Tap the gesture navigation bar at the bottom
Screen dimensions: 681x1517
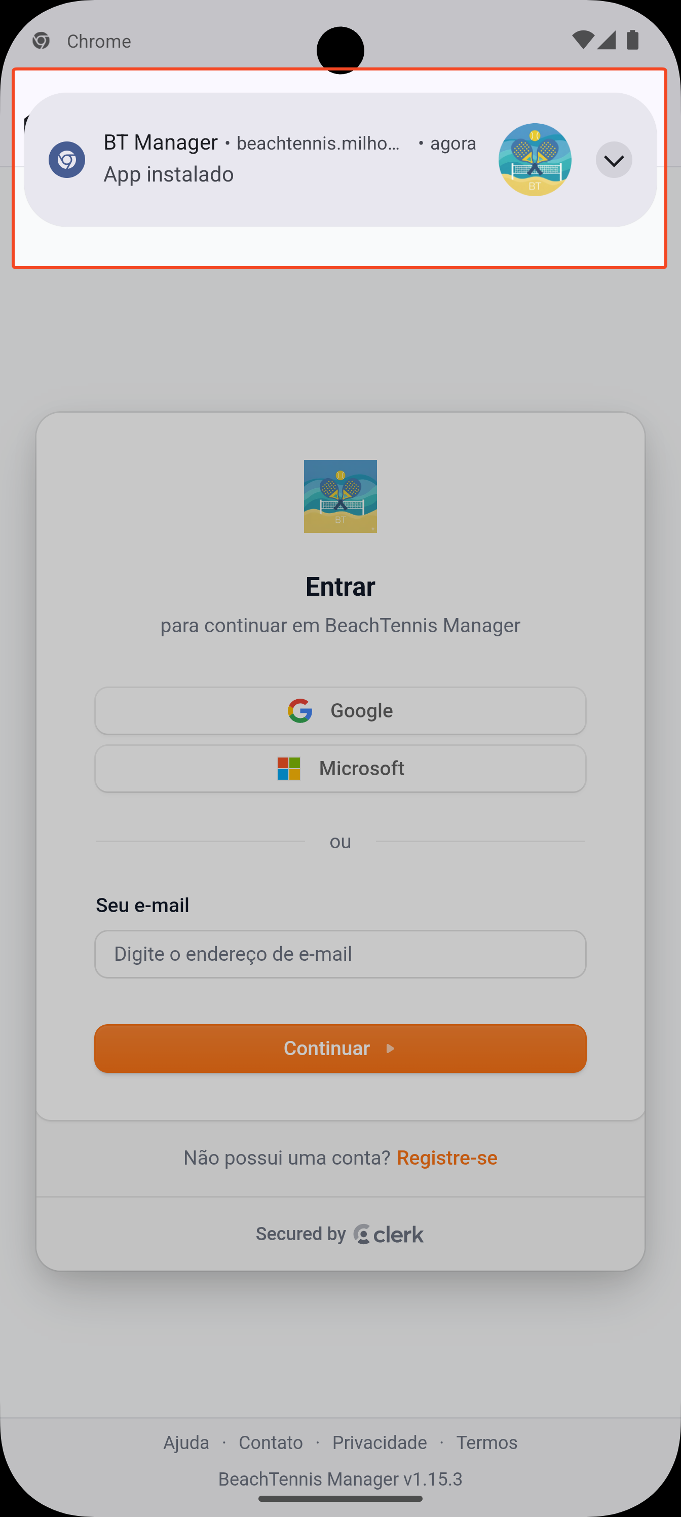(340, 1498)
